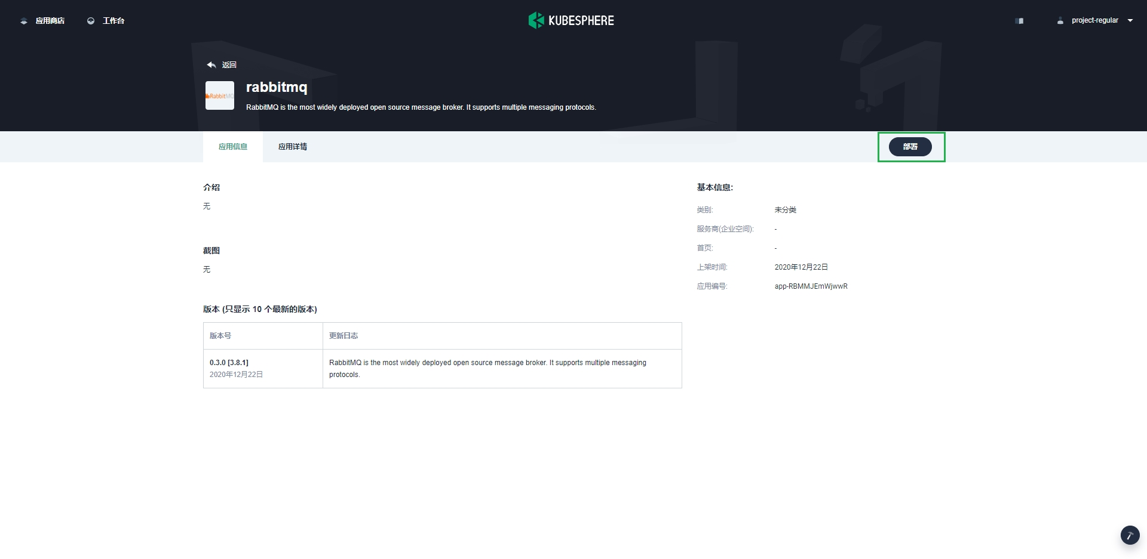Expand the user dropdown arrow
This screenshot has width=1147, height=559.
pyautogui.click(x=1130, y=20)
